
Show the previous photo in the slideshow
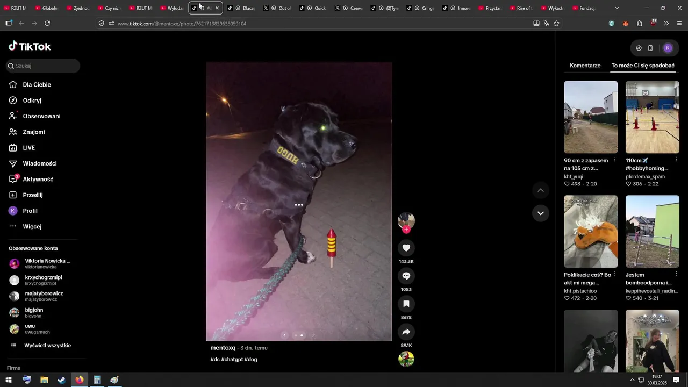click(x=285, y=335)
